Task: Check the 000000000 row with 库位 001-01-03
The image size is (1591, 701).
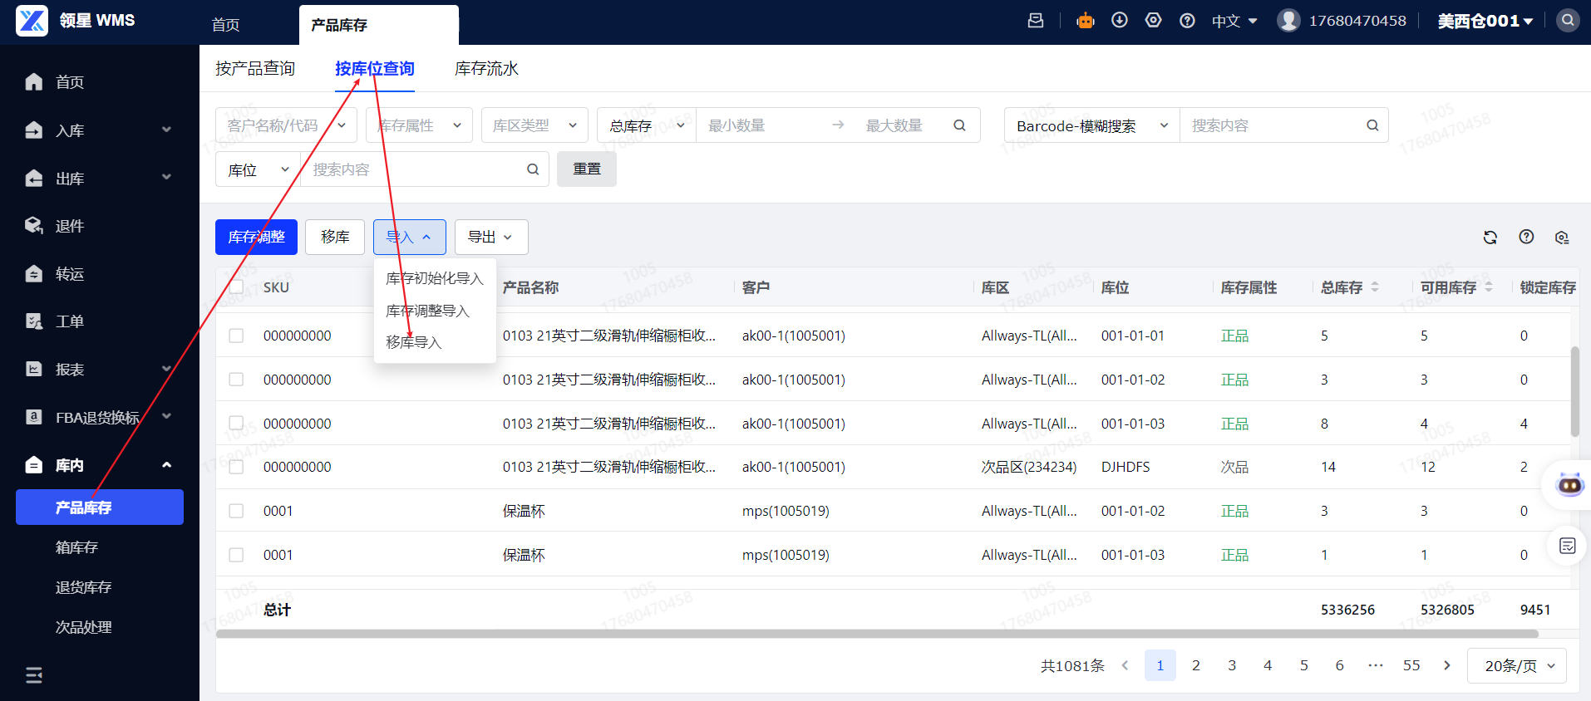Action: [237, 424]
